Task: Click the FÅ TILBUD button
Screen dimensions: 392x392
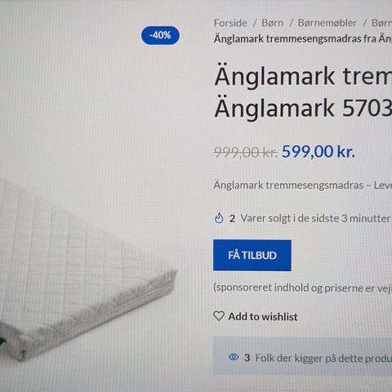Action: click(252, 256)
